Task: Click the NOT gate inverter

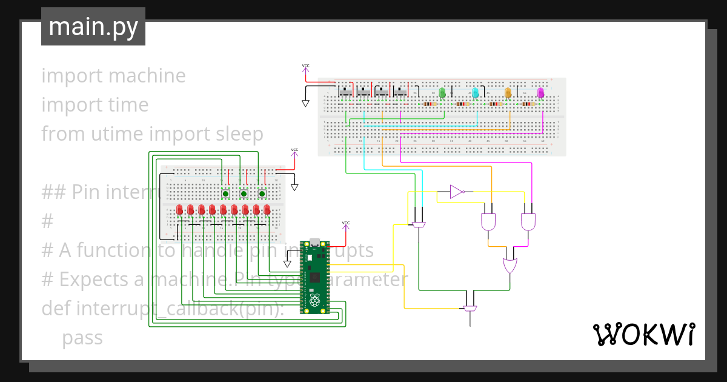Action: coord(456,191)
